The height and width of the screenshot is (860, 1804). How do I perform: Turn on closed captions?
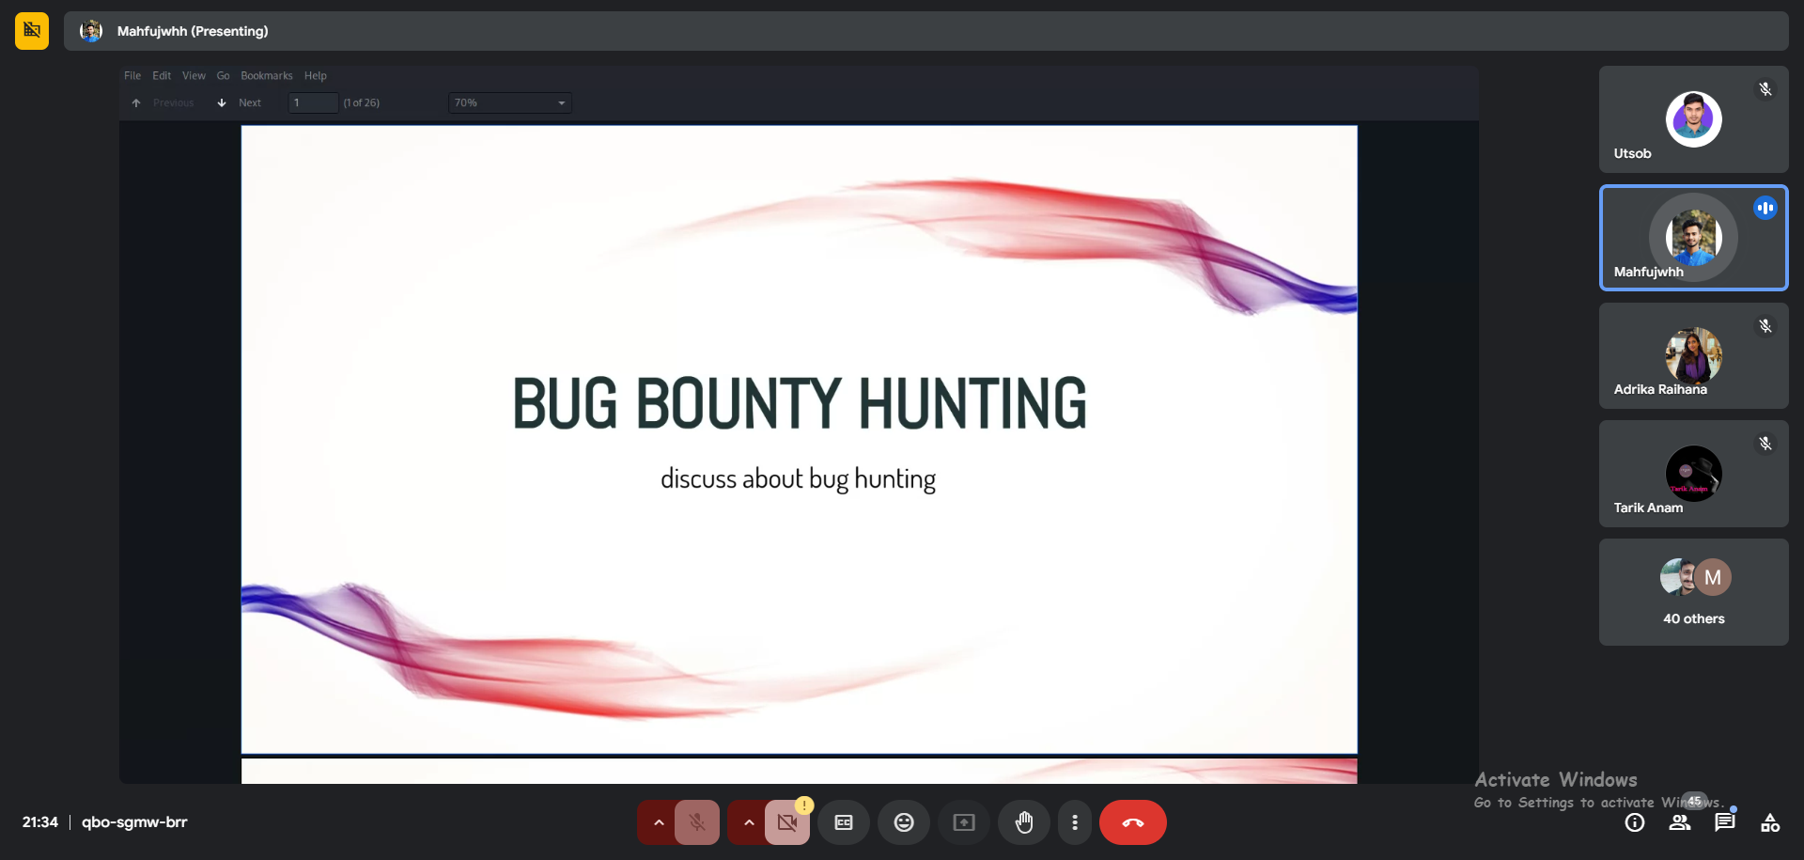(x=843, y=822)
